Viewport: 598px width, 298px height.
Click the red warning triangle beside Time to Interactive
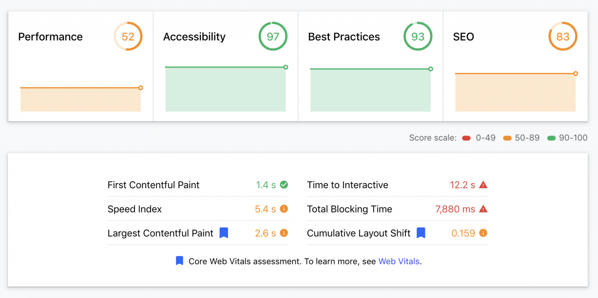[x=483, y=185]
